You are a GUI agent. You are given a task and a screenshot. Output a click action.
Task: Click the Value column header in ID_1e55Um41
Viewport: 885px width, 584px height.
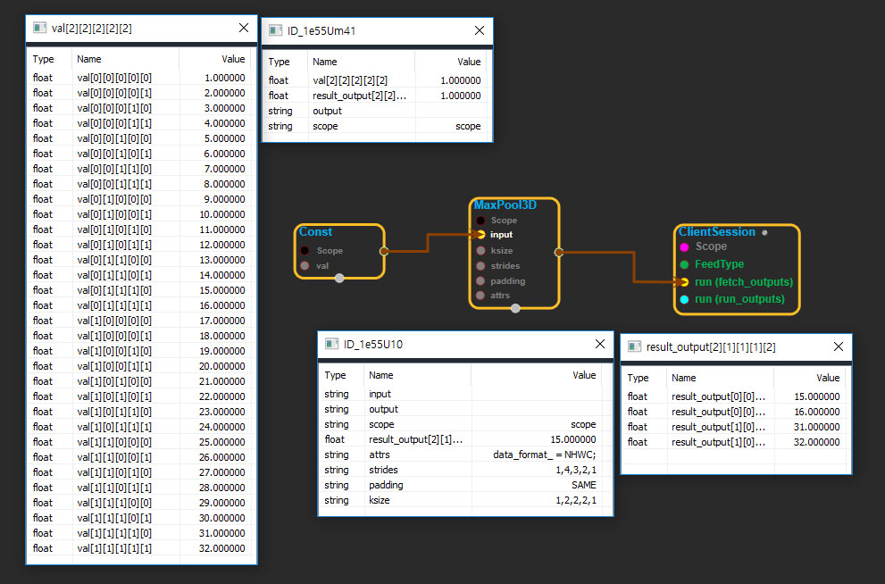click(x=469, y=62)
